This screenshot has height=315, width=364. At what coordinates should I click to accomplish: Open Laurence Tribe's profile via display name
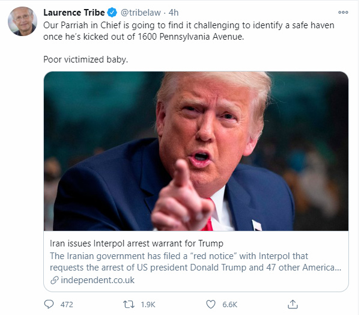point(73,13)
